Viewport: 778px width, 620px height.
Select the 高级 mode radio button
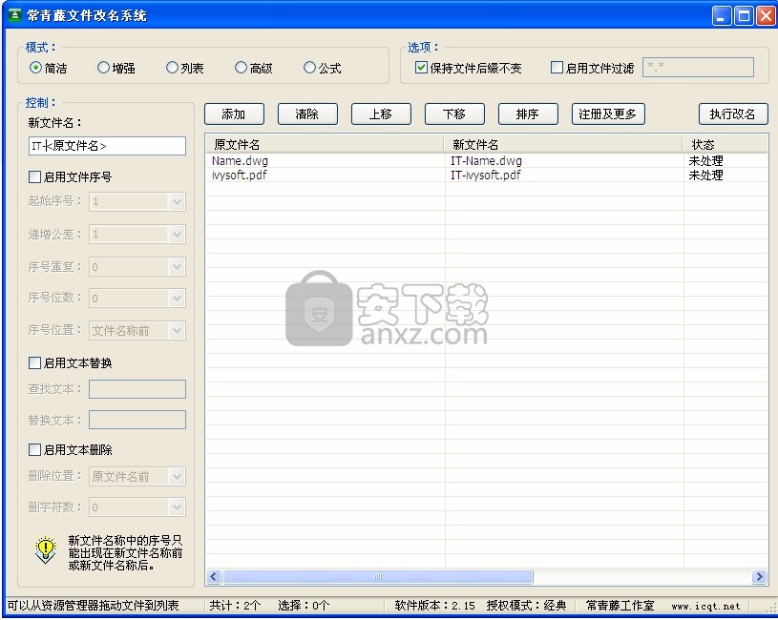(241, 68)
